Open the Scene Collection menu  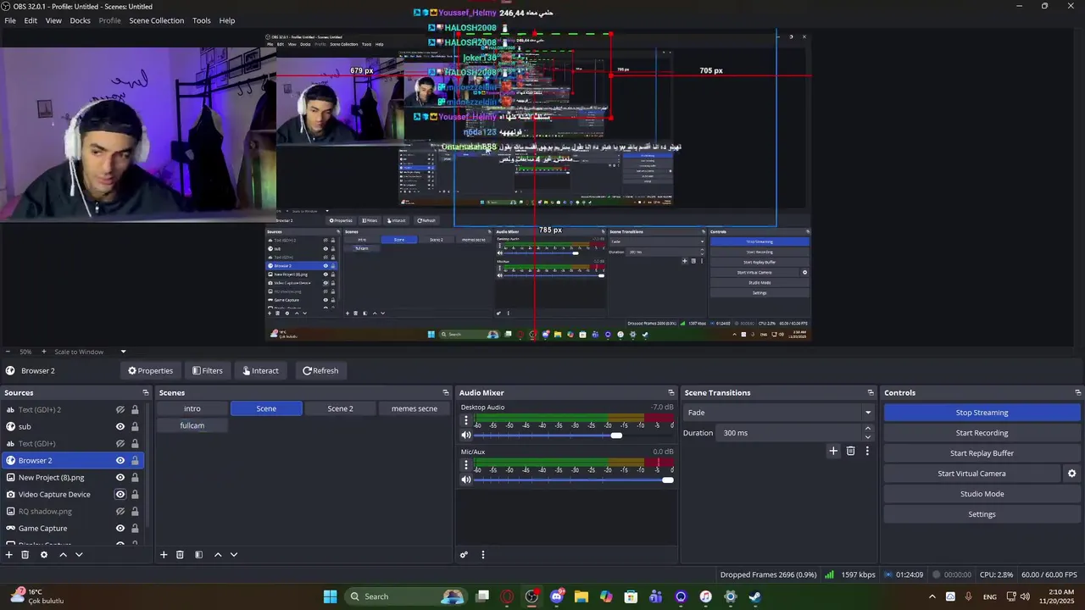(x=157, y=20)
